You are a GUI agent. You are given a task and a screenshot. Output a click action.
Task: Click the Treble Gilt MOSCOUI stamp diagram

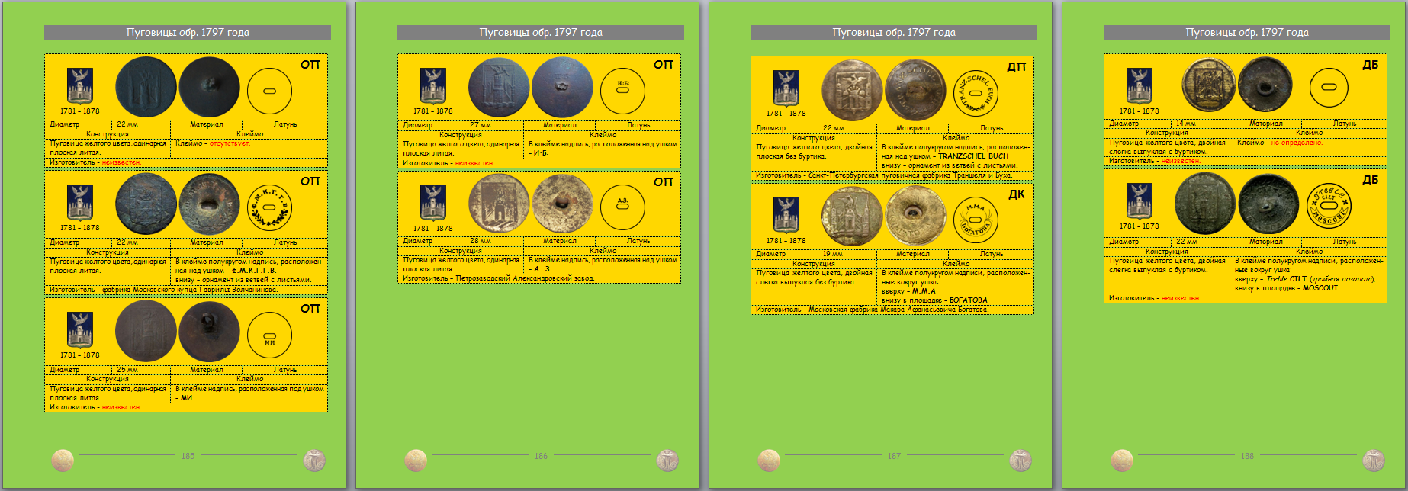(x=1328, y=206)
